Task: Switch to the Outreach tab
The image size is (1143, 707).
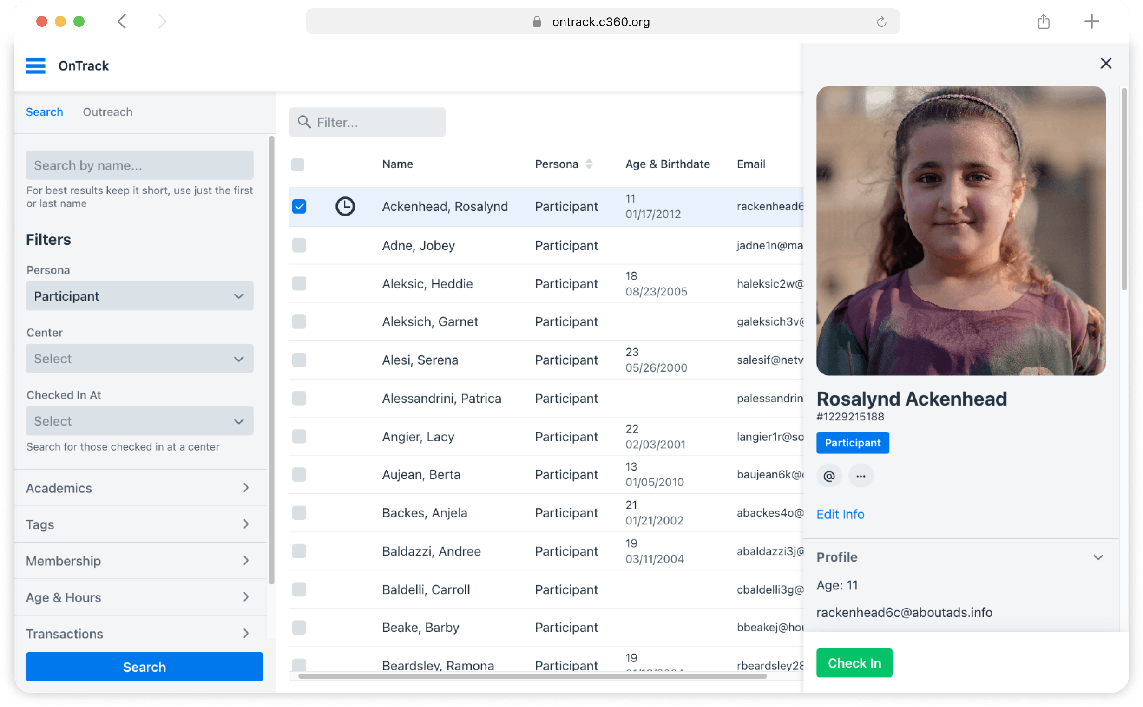Action: click(x=107, y=112)
